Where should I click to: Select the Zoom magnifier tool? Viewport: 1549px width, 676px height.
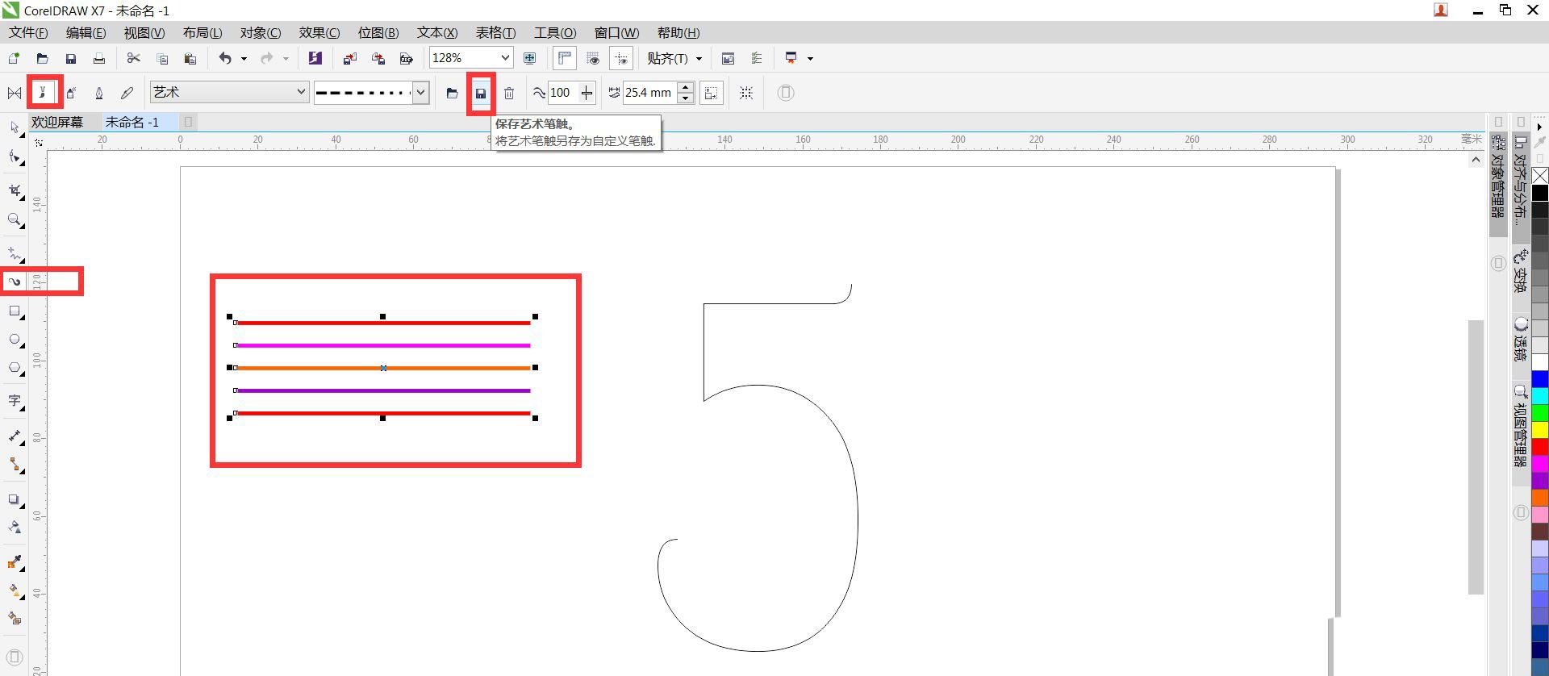pos(15,220)
